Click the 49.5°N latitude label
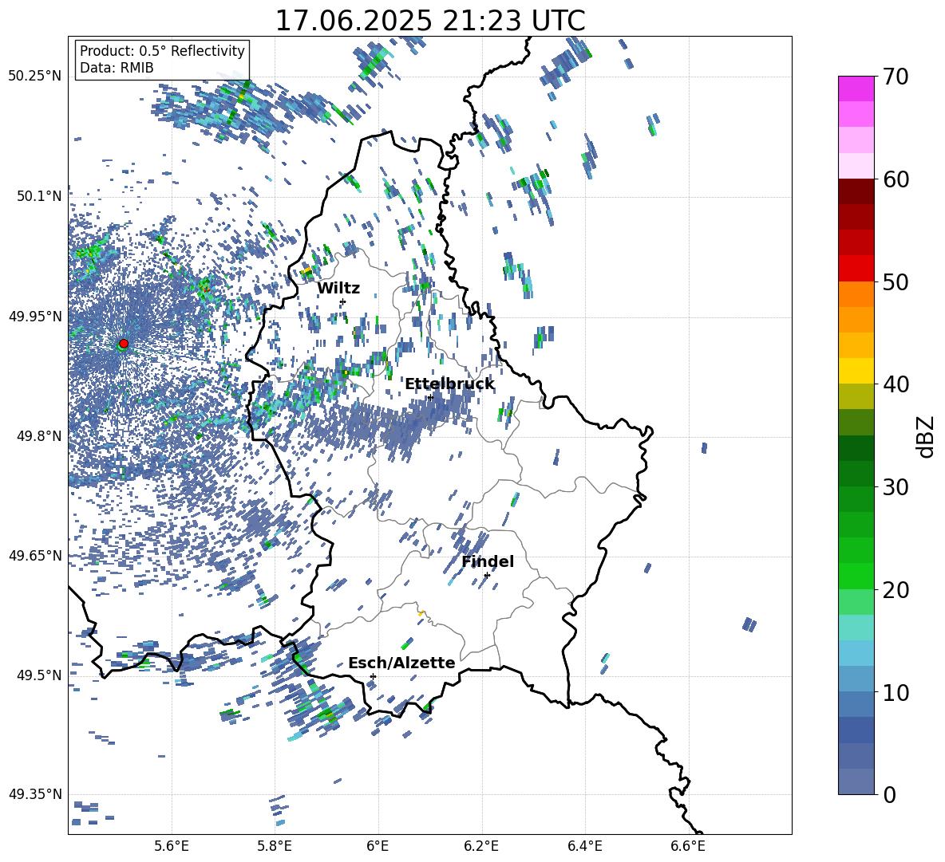The height and width of the screenshot is (862, 945). pyautogui.click(x=40, y=675)
